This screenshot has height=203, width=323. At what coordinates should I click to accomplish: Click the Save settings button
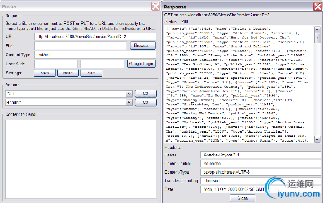click(x=45, y=73)
